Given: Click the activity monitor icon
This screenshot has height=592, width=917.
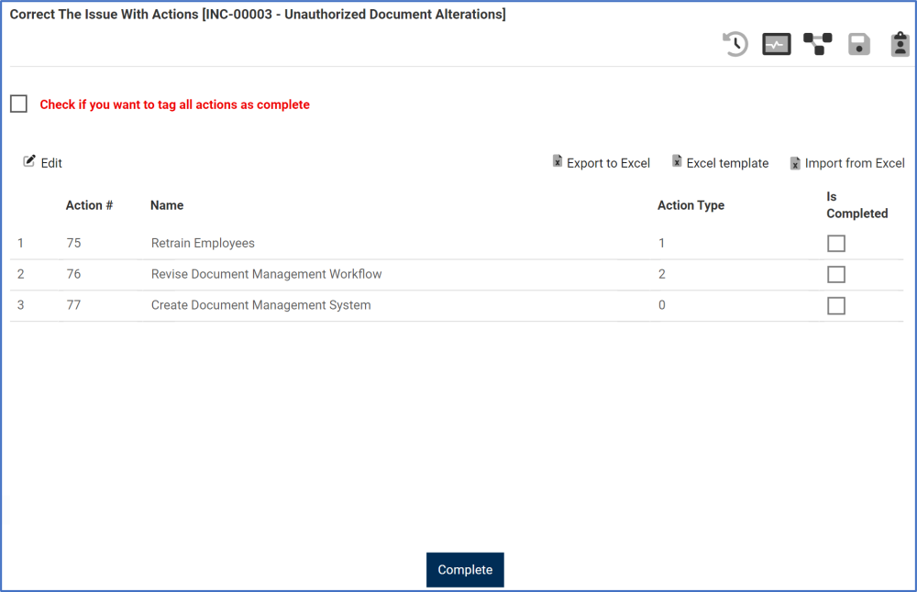Looking at the screenshot, I should [777, 44].
